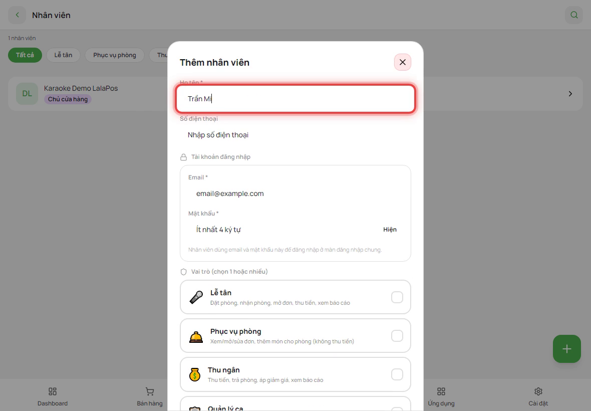This screenshot has width=591, height=411.
Task: Open the search icon in header
Action: tap(573, 15)
